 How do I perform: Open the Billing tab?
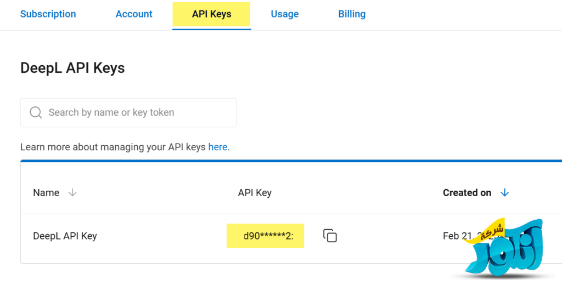352,14
